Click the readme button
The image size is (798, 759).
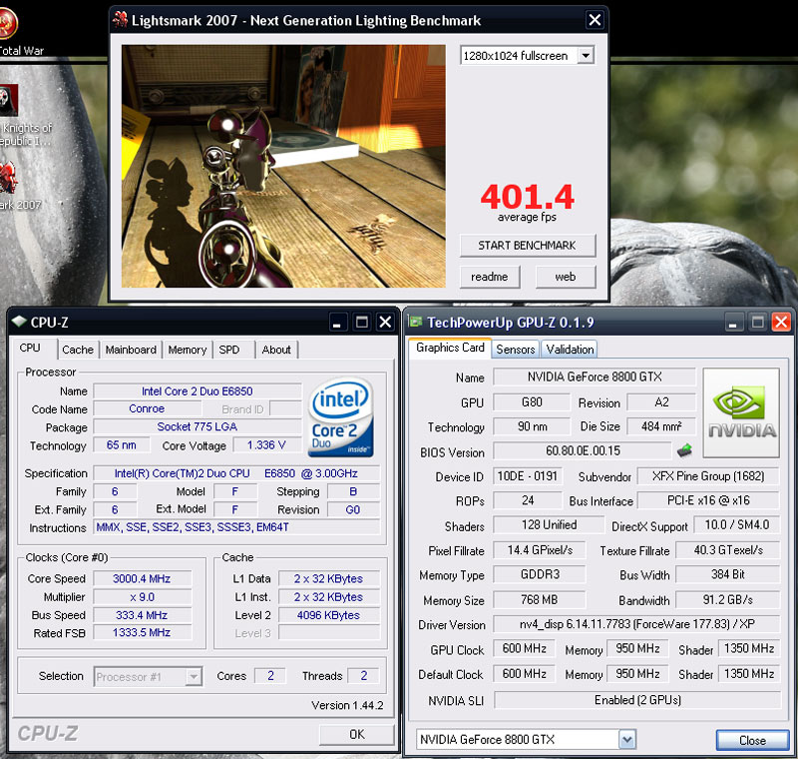pyautogui.click(x=490, y=277)
